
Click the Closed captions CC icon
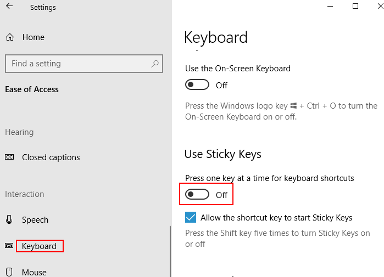click(9, 157)
